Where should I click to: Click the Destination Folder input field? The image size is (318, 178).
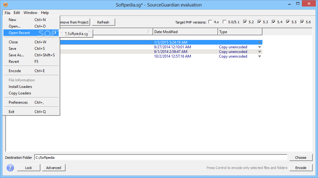tap(161, 158)
